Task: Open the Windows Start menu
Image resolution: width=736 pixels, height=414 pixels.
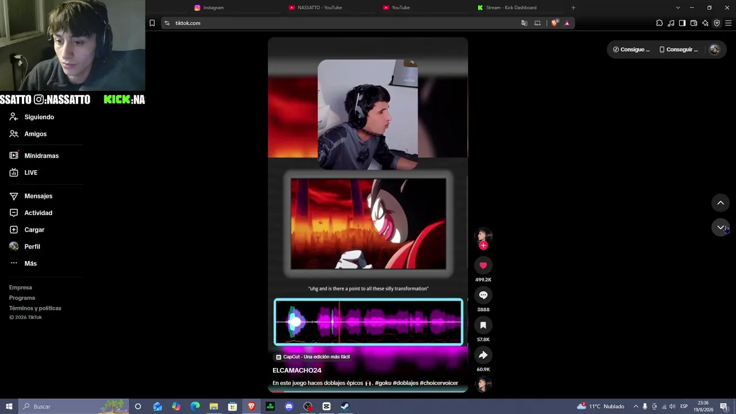Action: 9,407
